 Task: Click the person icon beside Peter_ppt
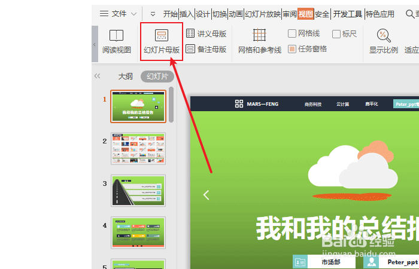(371, 262)
